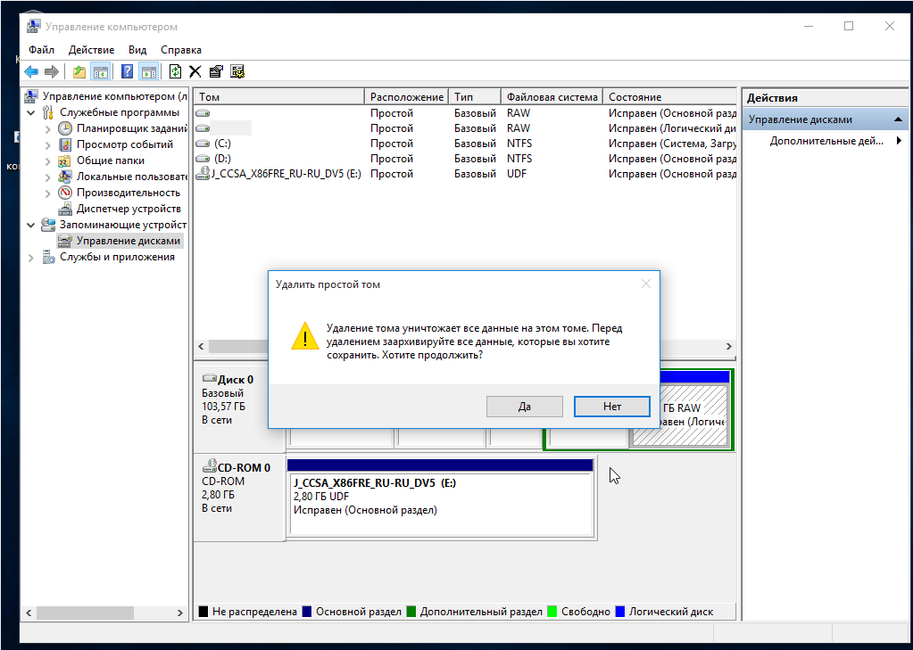
Task: Click the blue question mark Help icon
Action: tap(128, 71)
